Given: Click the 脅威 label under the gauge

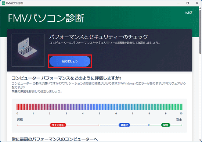Looking at the screenshot, I should pyautogui.click(x=20, y=120).
